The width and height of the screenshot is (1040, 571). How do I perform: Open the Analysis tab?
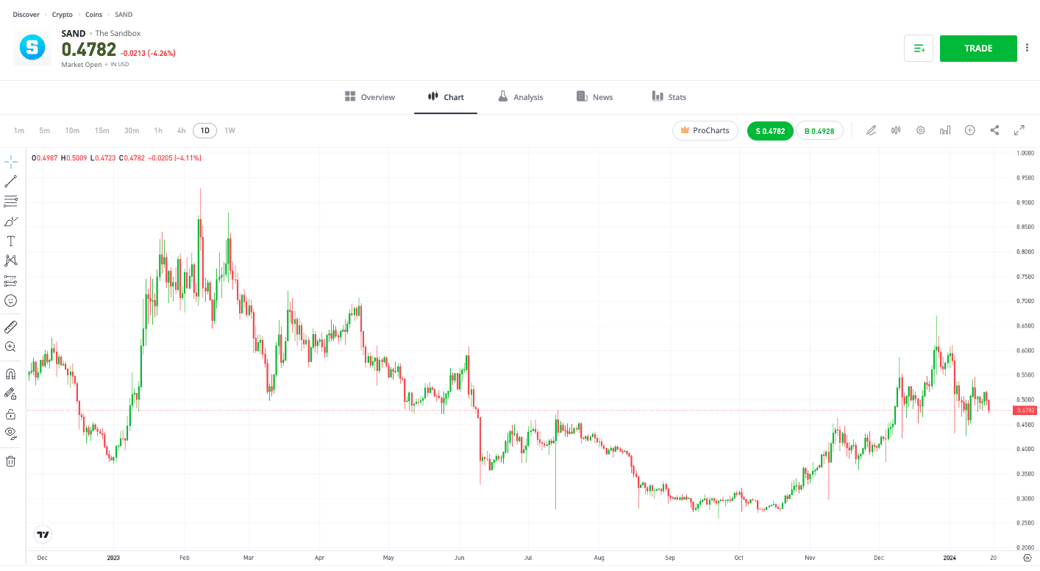[x=521, y=97]
